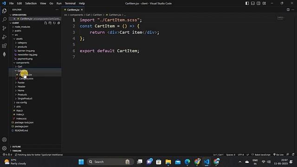Expand the node_modules folder

click(22, 27)
